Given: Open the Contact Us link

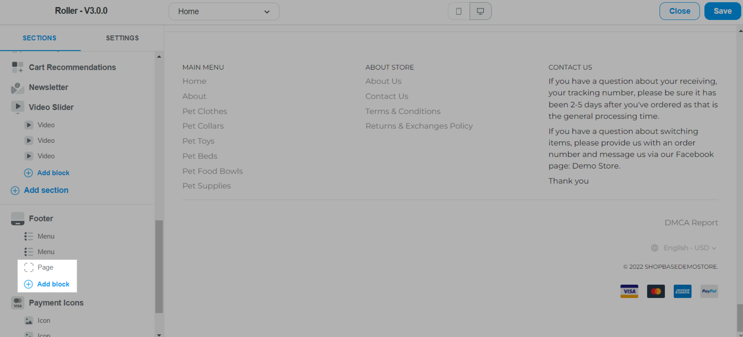Looking at the screenshot, I should tap(387, 96).
